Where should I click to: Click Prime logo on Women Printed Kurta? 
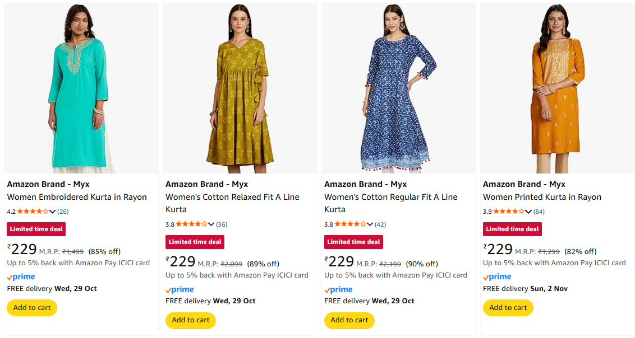pos(498,277)
